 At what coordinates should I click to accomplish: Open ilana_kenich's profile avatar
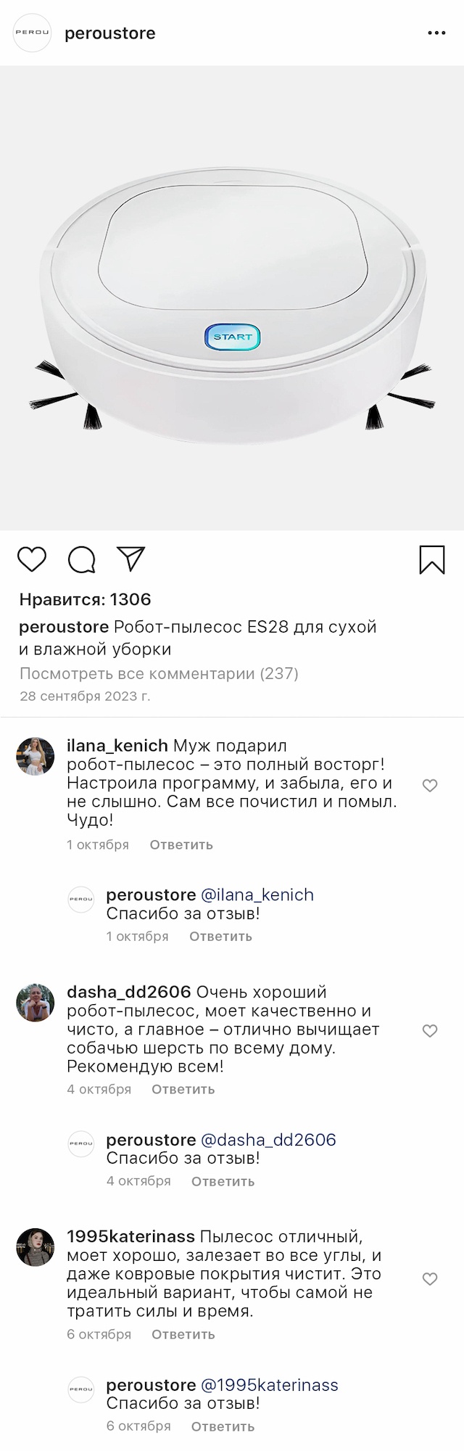pyautogui.click(x=36, y=756)
